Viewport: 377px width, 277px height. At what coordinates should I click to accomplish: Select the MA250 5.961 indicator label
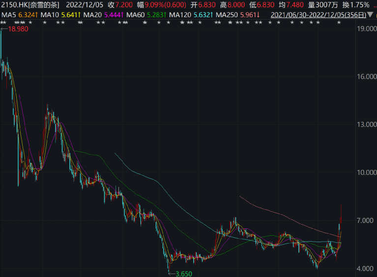tap(238, 15)
